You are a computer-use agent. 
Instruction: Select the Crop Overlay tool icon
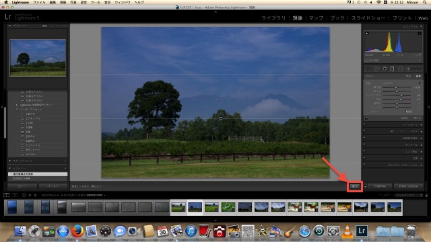pyautogui.click(x=368, y=69)
